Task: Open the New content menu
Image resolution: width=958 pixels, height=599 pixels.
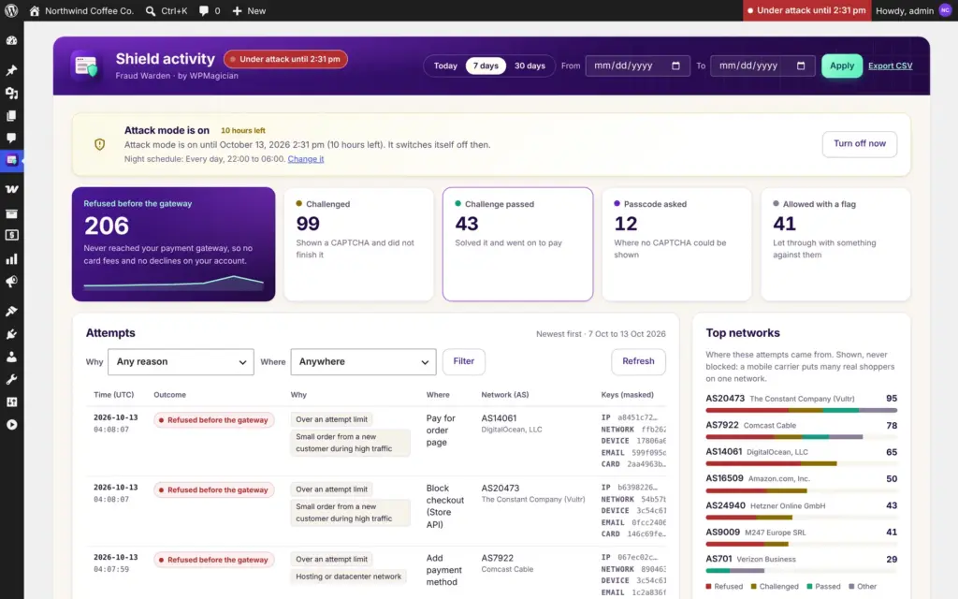Action: click(249, 10)
